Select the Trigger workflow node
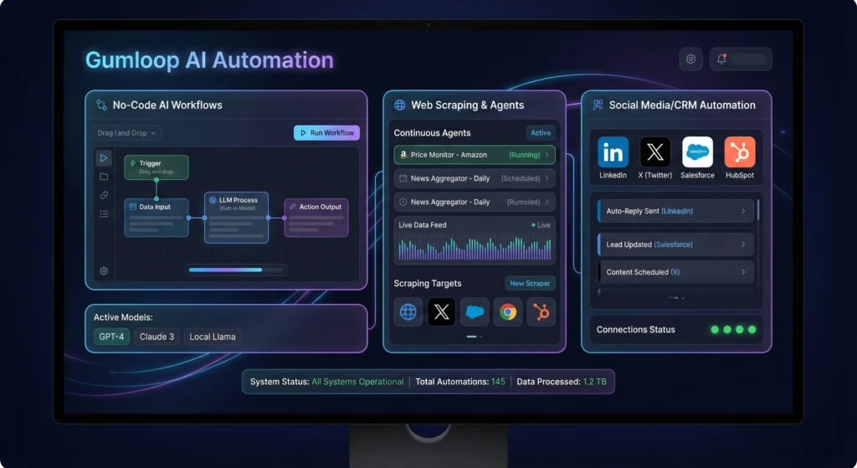The image size is (857, 468). pos(157,167)
